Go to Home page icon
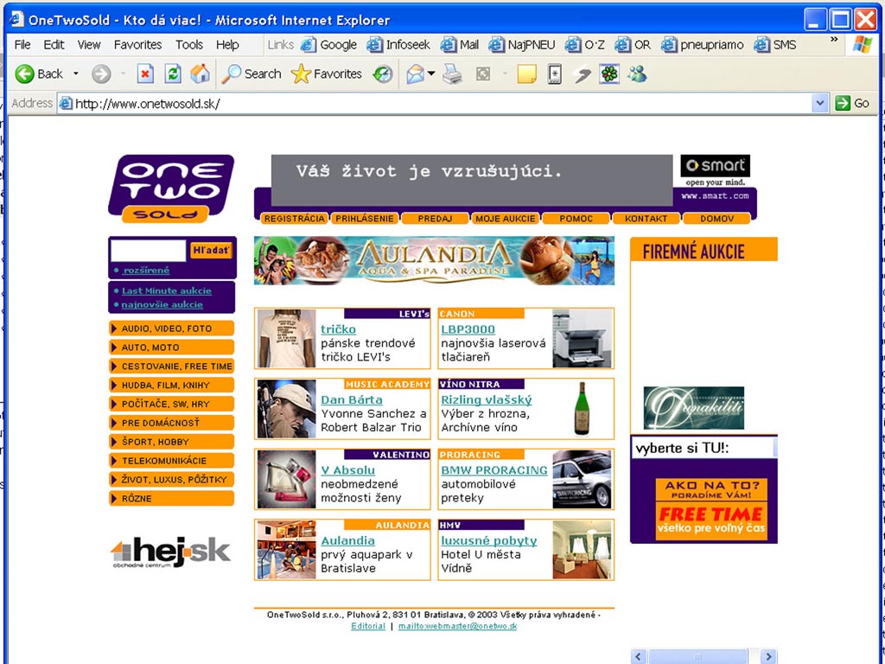This screenshot has height=664, width=885. pyautogui.click(x=200, y=74)
